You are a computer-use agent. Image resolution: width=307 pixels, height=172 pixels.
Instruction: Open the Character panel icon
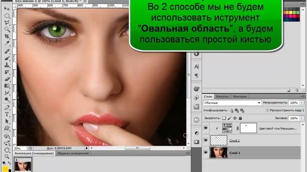[x=196, y=66]
